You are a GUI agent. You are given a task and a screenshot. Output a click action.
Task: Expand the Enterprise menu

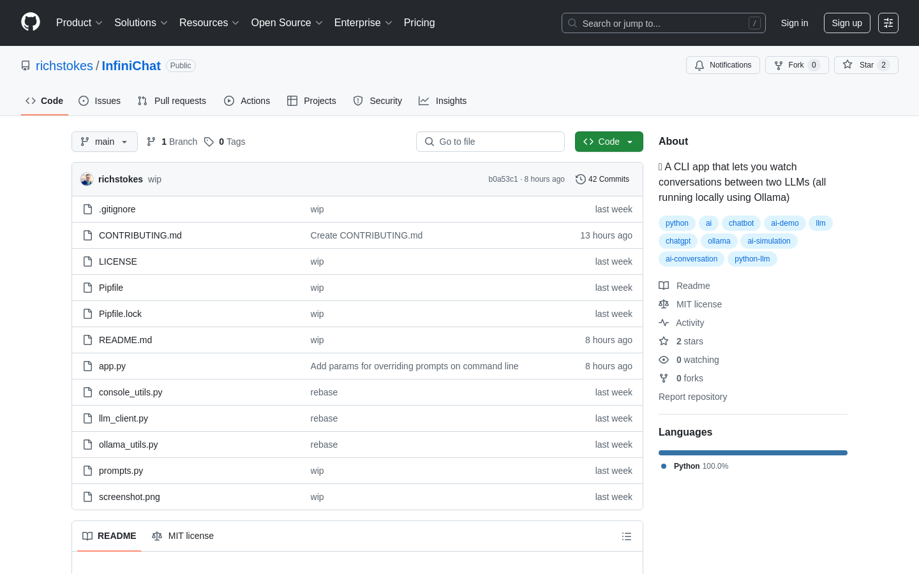(363, 23)
